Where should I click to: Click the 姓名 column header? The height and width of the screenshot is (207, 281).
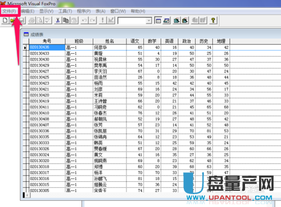coord(110,41)
